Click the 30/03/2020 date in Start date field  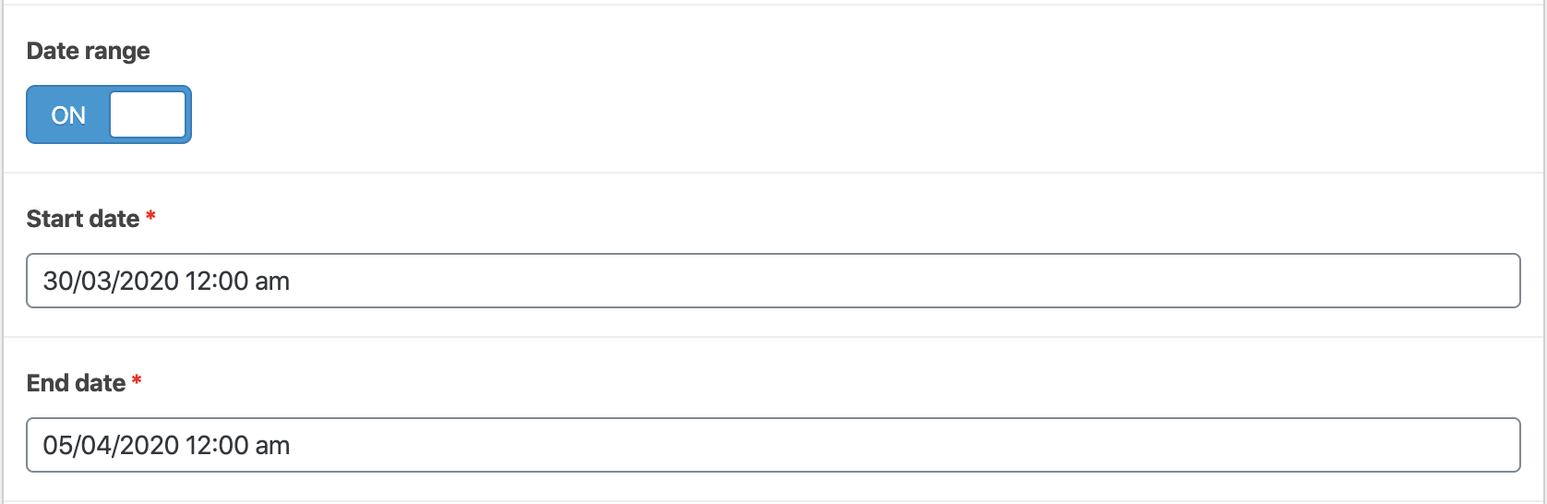[111, 281]
